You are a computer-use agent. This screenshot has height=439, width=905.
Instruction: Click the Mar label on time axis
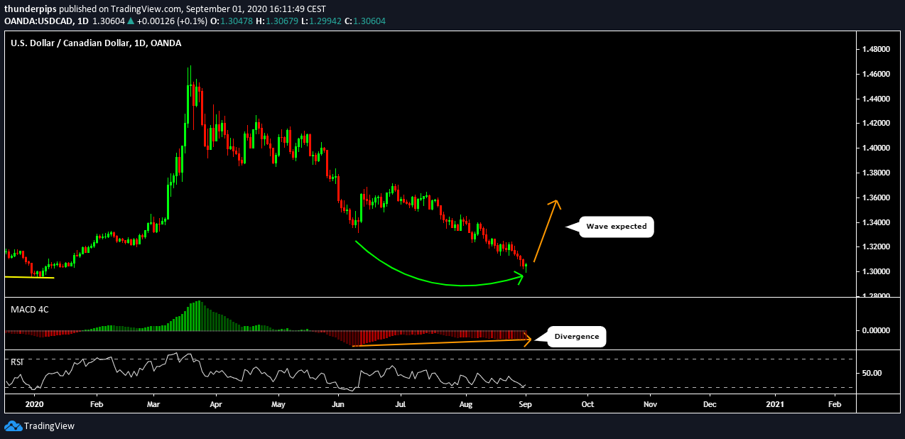154,403
